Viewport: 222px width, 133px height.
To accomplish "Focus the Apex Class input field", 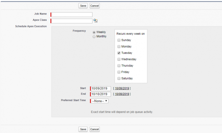I will tap(72, 21).
